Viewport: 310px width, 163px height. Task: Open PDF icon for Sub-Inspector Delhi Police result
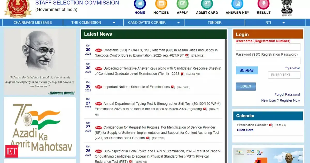click(x=131, y=162)
